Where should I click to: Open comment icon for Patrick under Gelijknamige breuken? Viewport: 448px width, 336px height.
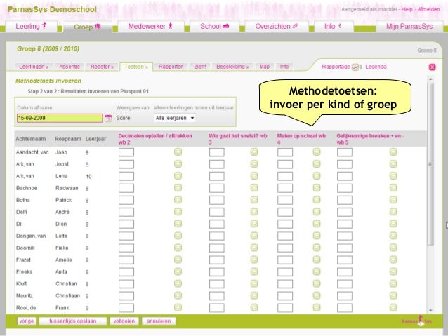point(393,200)
